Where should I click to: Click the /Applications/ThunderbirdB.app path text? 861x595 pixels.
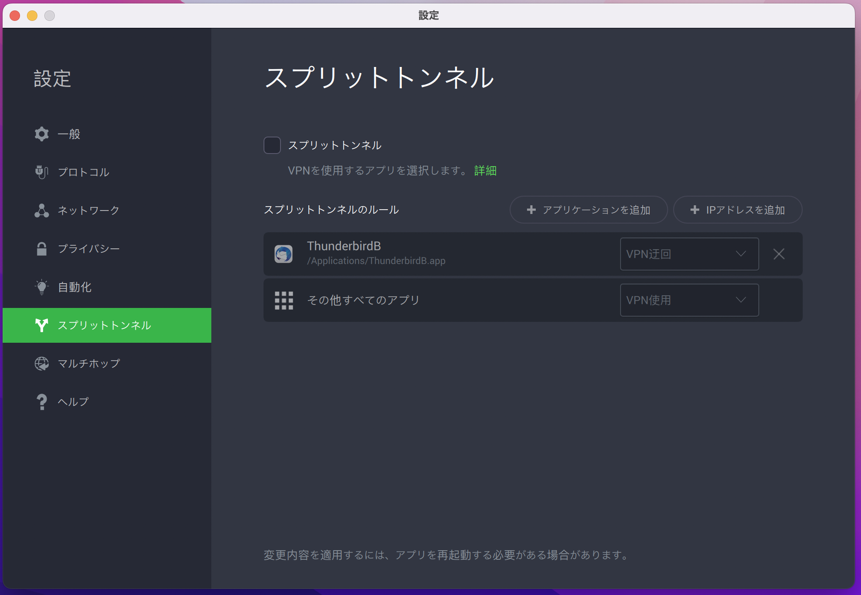click(376, 261)
